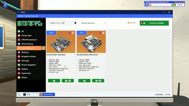Click MSI MAG B550 TOMAHAWK title

[x=56, y=55]
